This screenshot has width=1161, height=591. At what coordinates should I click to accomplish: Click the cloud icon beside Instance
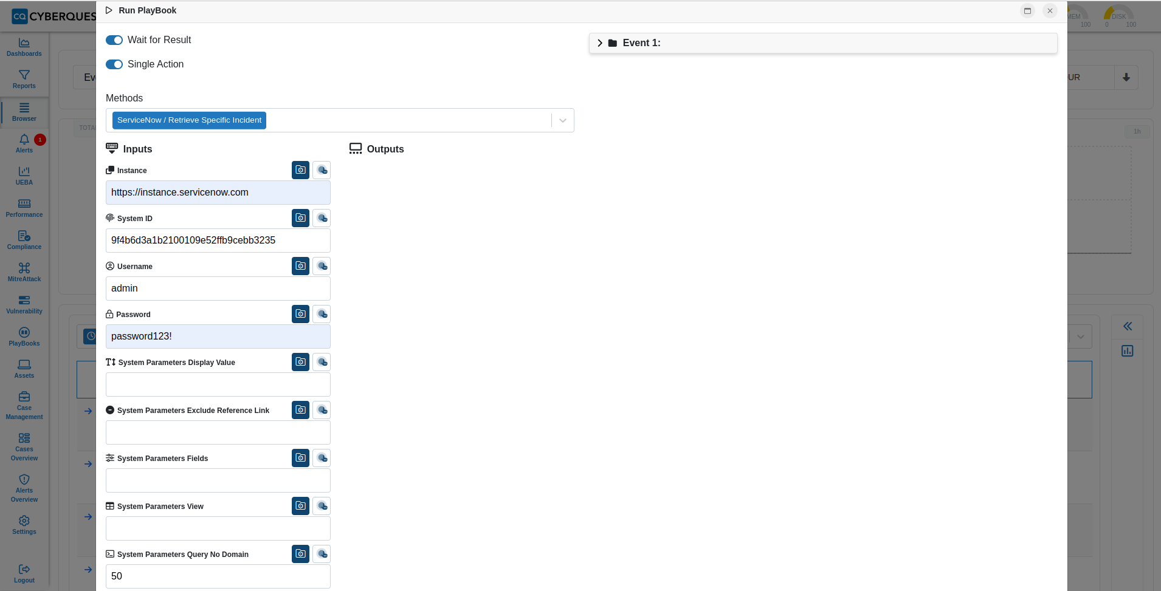tap(322, 170)
